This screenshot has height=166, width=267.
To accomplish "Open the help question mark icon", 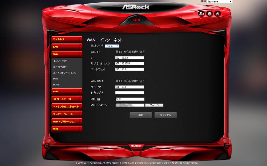I will tap(209, 14).
